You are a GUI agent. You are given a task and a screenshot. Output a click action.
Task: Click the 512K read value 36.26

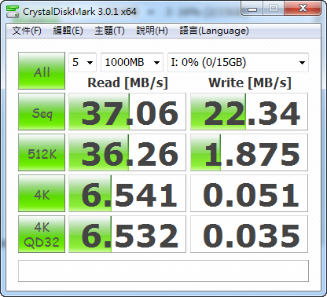127,152
